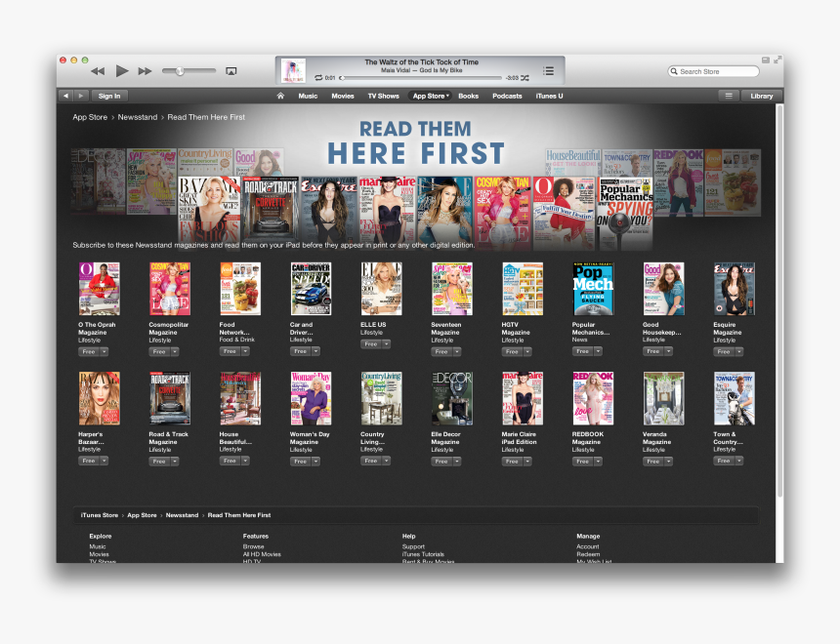This screenshot has height=644, width=840.
Task: Toggle the repeat icon in the now-playing display
Action: pos(318,78)
